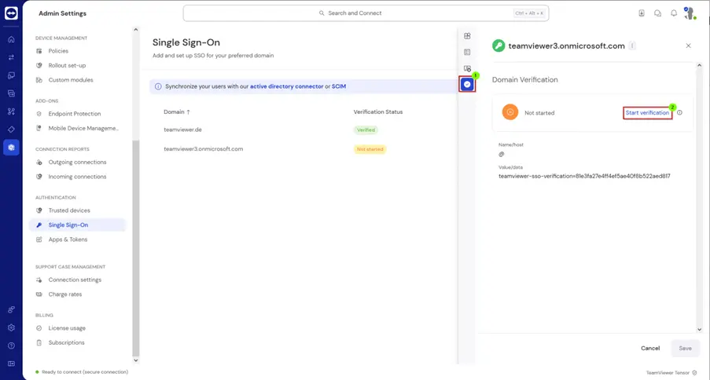The width and height of the screenshot is (710, 380).
Task: Click the info icon in the synchronize banner
Action: point(158,86)
